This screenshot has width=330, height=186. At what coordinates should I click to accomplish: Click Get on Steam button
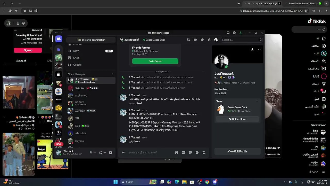pyautogui.click(x=237, y=119)
